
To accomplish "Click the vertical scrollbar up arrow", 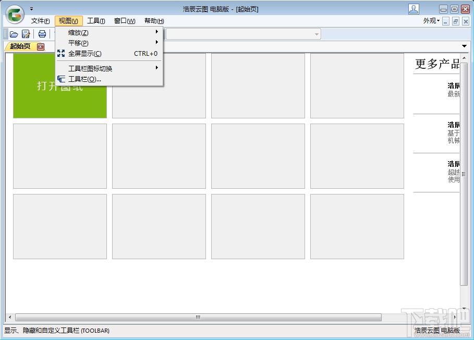I will tap(464, 57).
